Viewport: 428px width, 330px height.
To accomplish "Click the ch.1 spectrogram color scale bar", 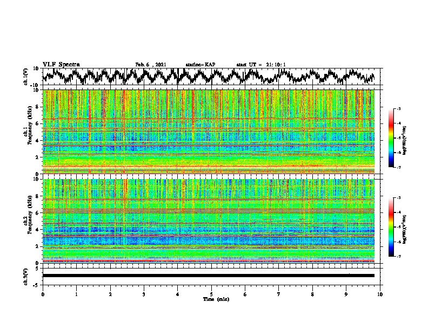I will click(391, 137).
